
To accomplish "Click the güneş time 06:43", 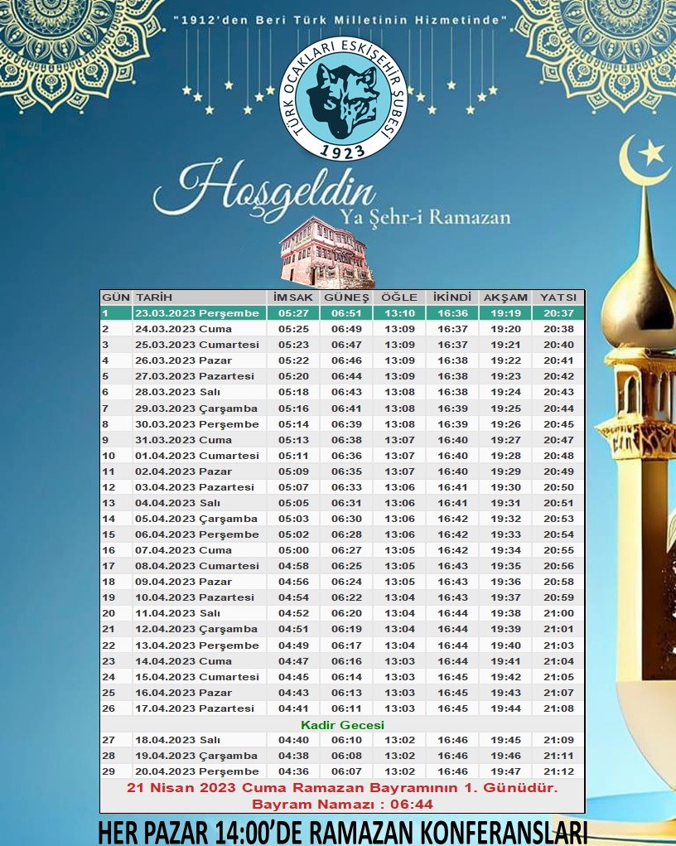I will [347, 392].
